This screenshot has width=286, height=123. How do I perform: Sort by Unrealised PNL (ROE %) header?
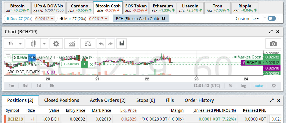coord(215,110)
